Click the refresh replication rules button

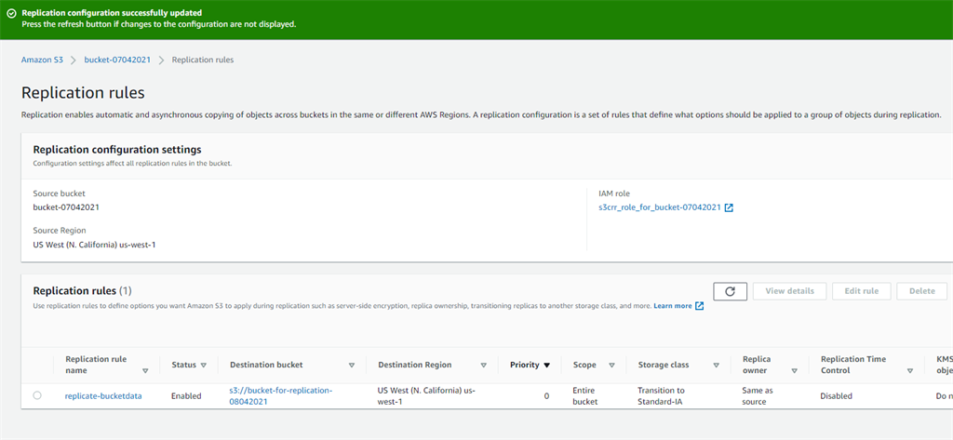pos(730,291)
